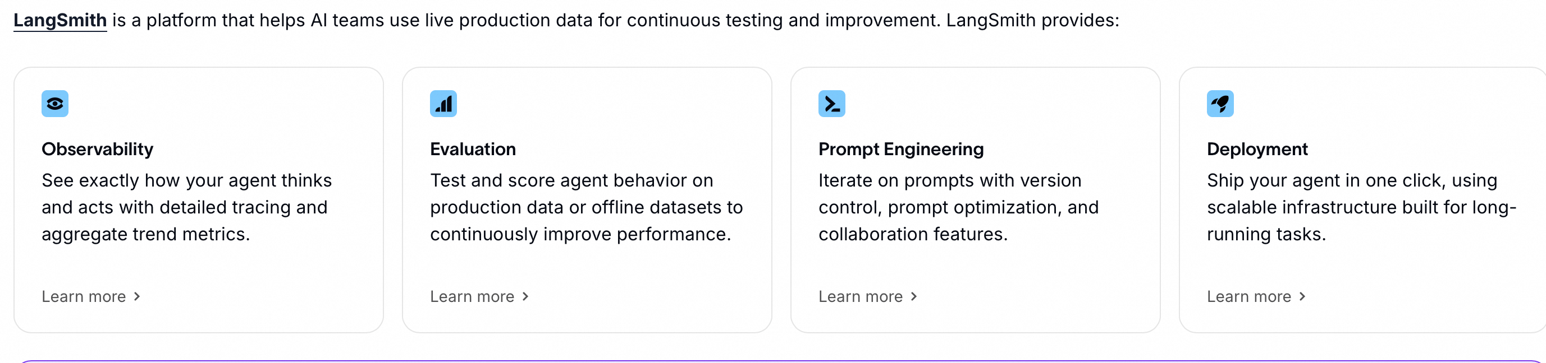Image resolution: width=1546 pixels, height=363 pixels.
Task: Click Learn more under Deployment
Action: [x=1248, y=296]
